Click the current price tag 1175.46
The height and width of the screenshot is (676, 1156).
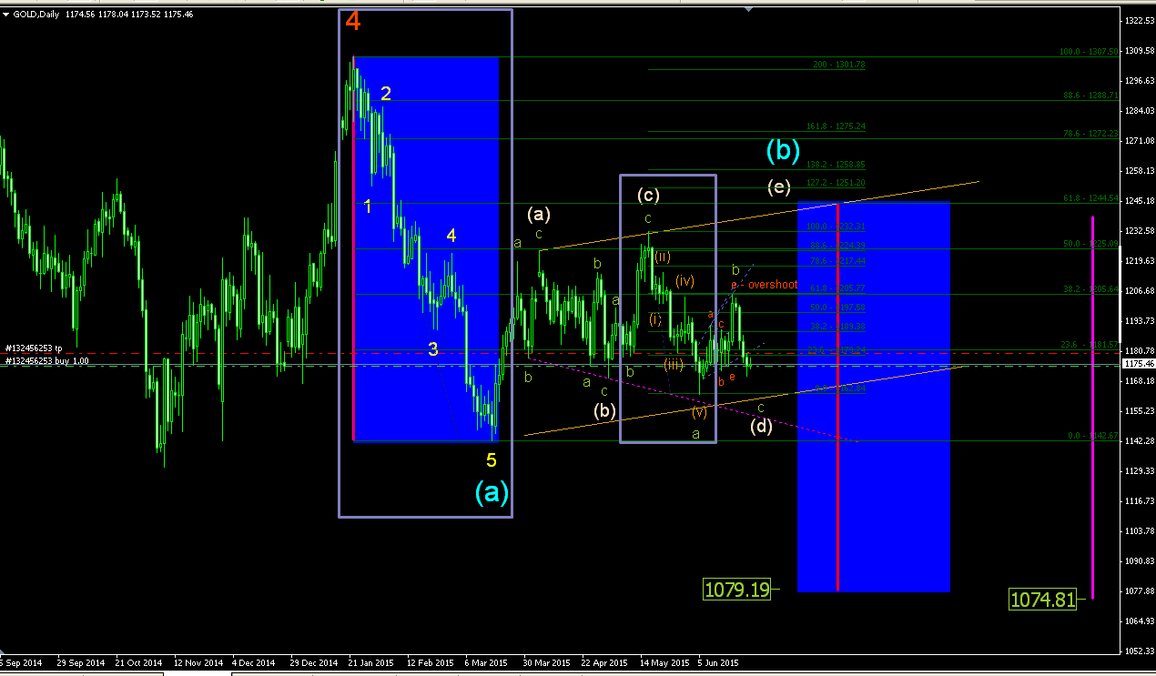pos(1138,363)
